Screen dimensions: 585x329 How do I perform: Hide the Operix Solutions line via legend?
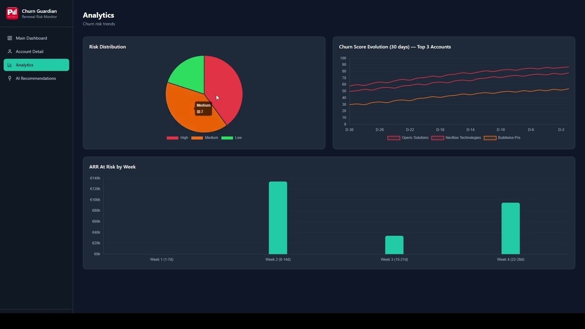coord(408,138)
